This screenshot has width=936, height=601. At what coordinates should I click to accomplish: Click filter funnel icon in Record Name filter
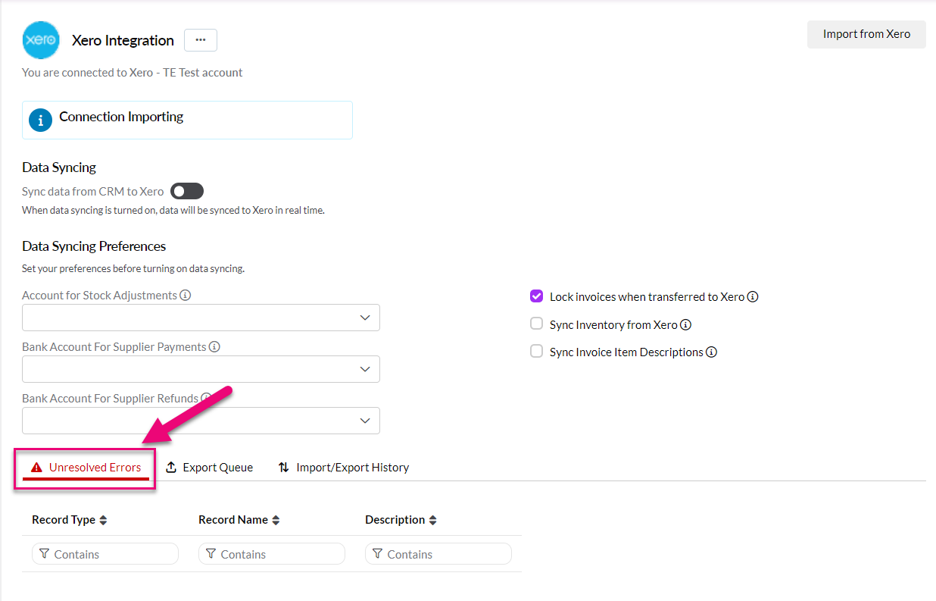point(211,554)
